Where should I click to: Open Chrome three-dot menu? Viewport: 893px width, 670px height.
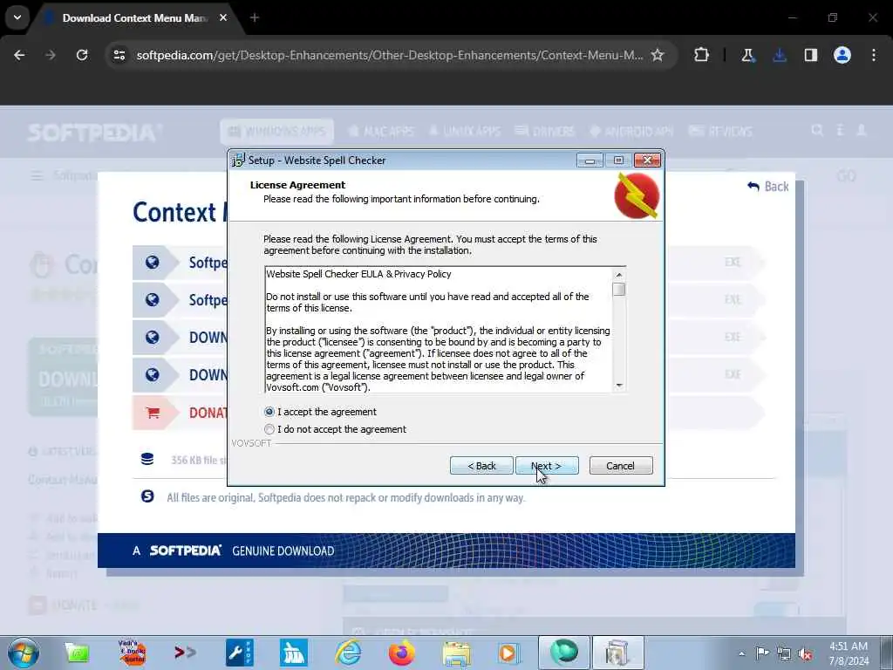874,55
